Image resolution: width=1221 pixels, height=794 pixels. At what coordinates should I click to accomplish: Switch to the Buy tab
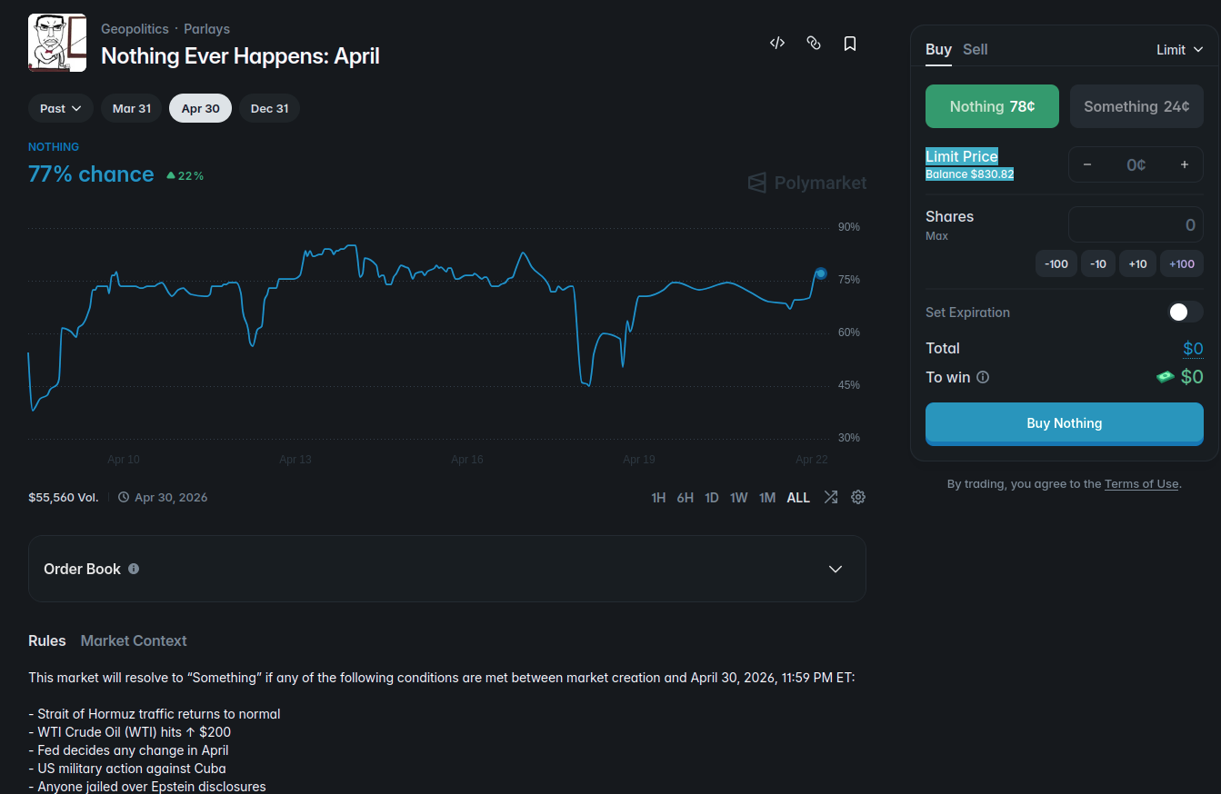(x=938, y=50)
